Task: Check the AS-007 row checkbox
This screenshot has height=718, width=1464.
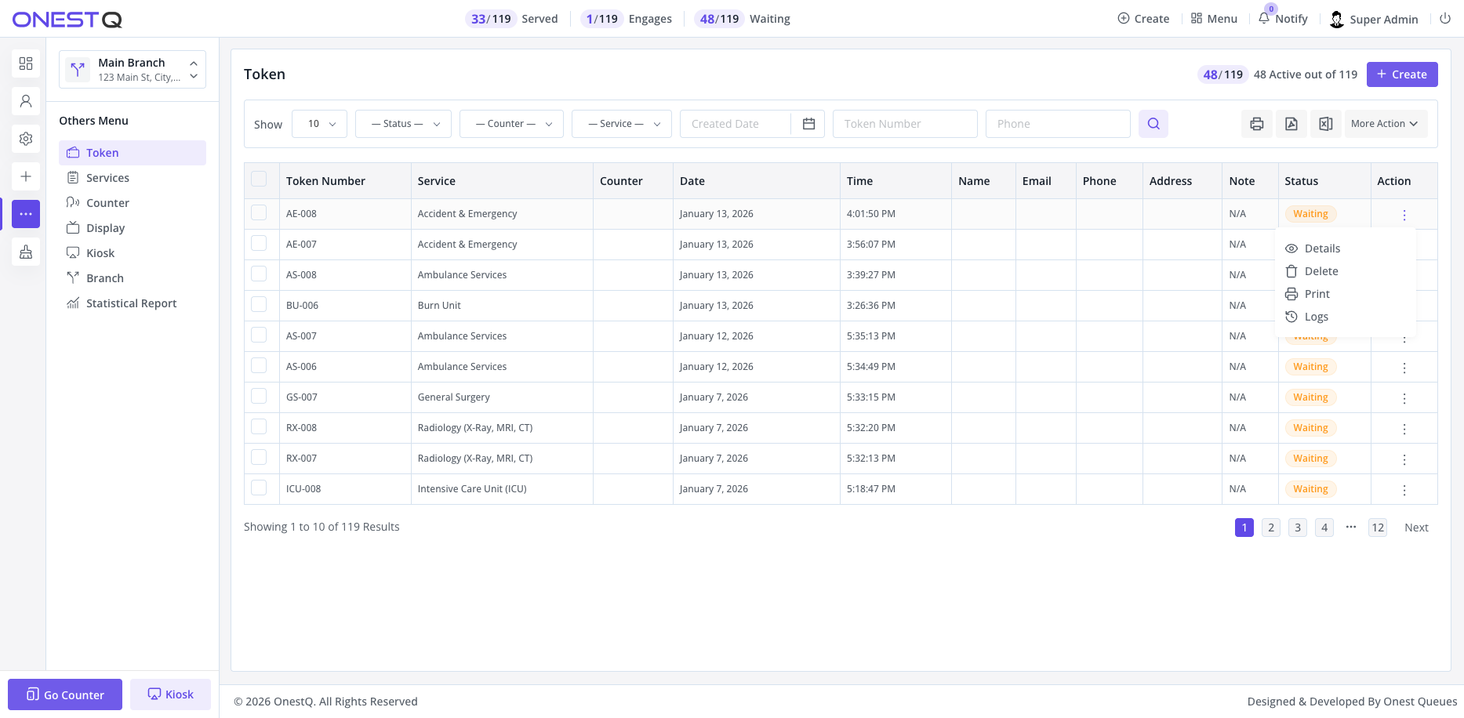Action: pos(259,335)
